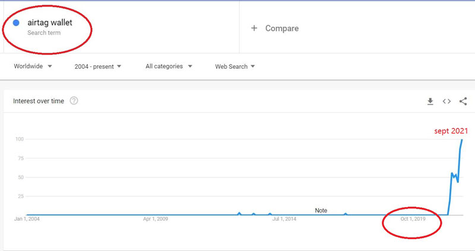
Task: Share the Interest over time chart
Action: tap(463, 101)
